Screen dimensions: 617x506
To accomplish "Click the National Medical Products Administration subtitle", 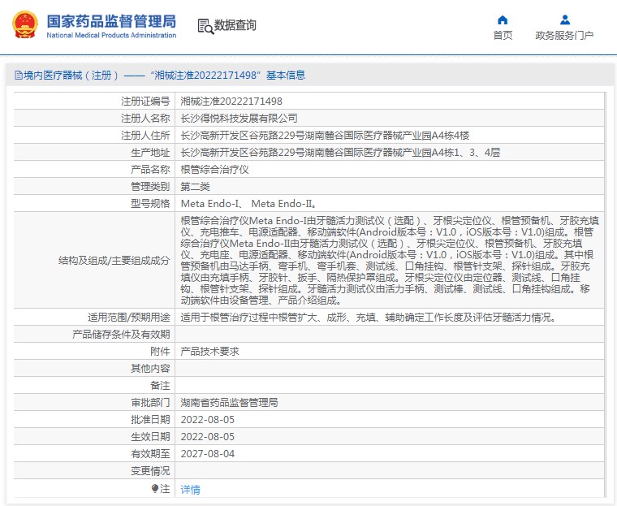I will [110, 36].
